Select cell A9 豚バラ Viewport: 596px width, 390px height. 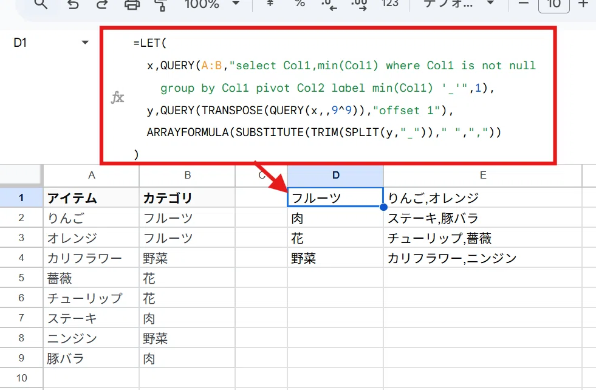click(91, 358)
